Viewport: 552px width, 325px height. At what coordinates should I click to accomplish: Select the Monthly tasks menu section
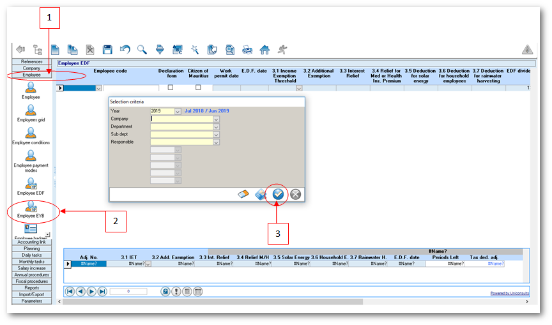pos(31,261)
